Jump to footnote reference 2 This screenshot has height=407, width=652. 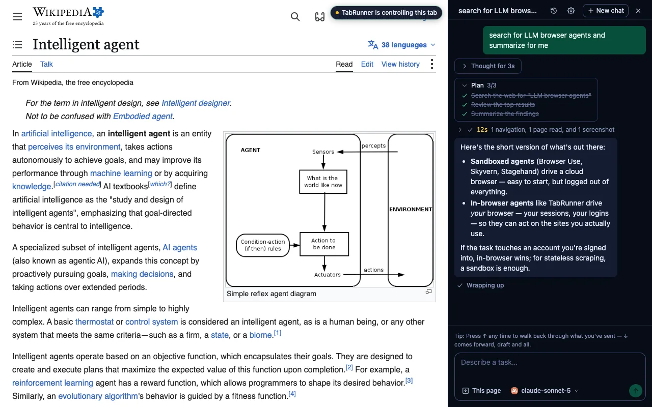tap(349, 367)
